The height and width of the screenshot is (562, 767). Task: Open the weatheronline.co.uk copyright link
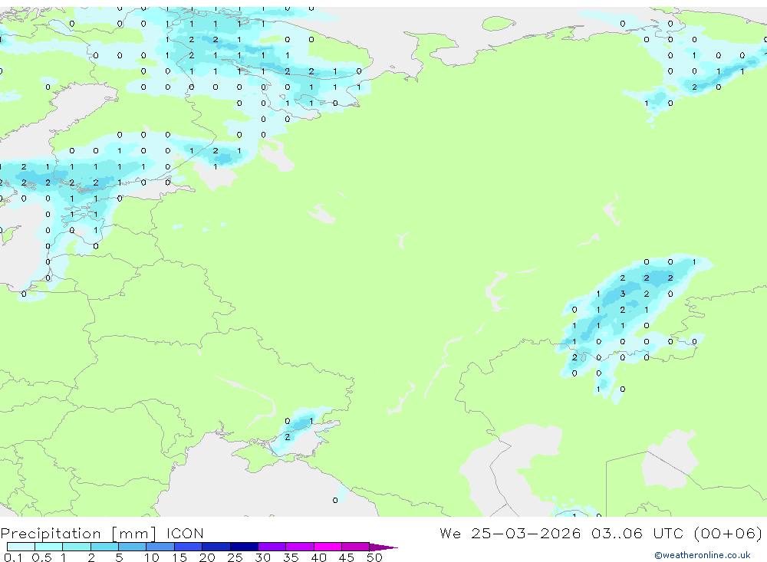[x=703, y=555]
